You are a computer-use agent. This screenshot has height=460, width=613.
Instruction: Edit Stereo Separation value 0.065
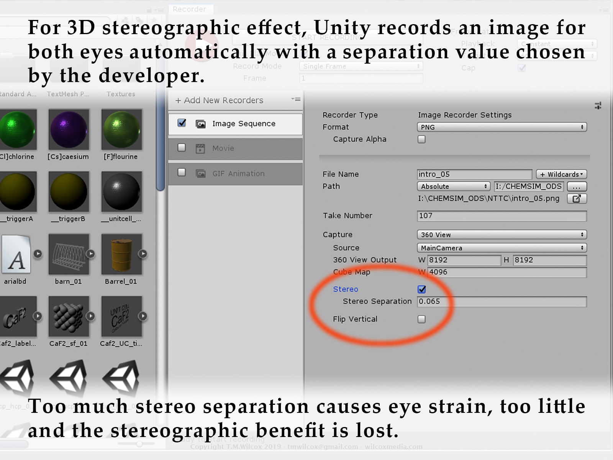(502, 302)
